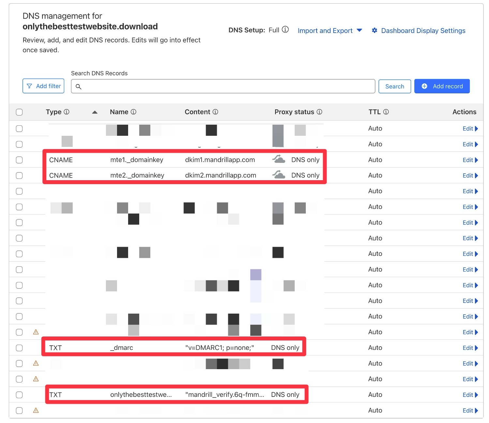Expand the mandrill_verify row edit arrow
The width and height of the screenshot is (489, 423).
(476, 395)
